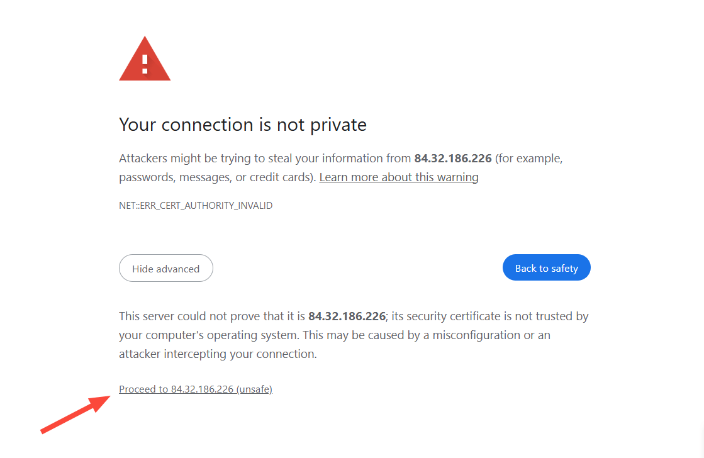Click the text 'attacker intercepting your connection'
704x458 pixels.
tap(217, 354)
